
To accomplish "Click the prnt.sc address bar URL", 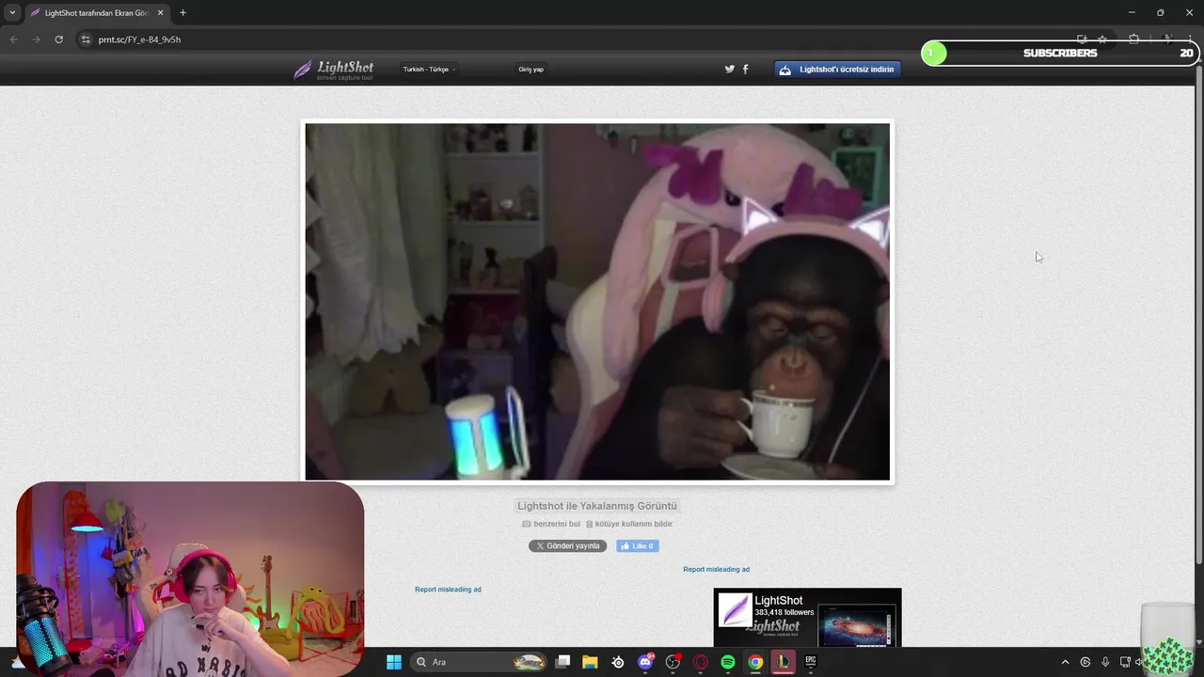I will [139, 39].
